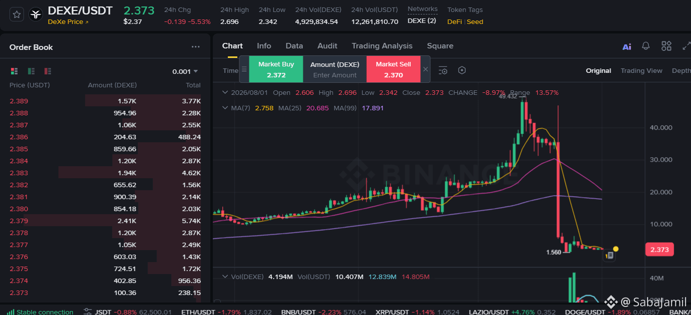This screenshot has width=691, height=315.
Task: Click the Networks DEXE (2) label
Action: 422,21
